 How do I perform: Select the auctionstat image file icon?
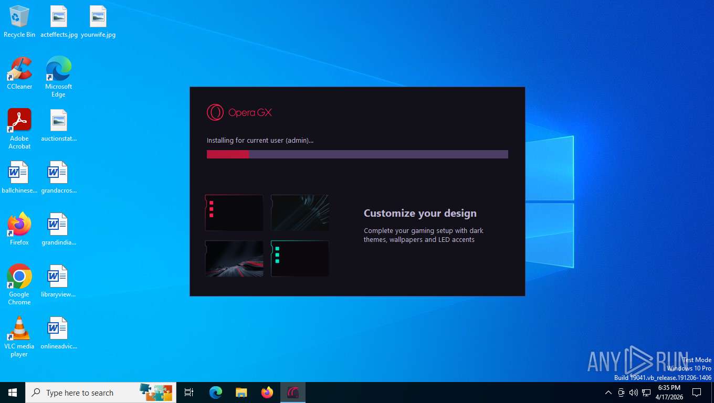(59, 125)
